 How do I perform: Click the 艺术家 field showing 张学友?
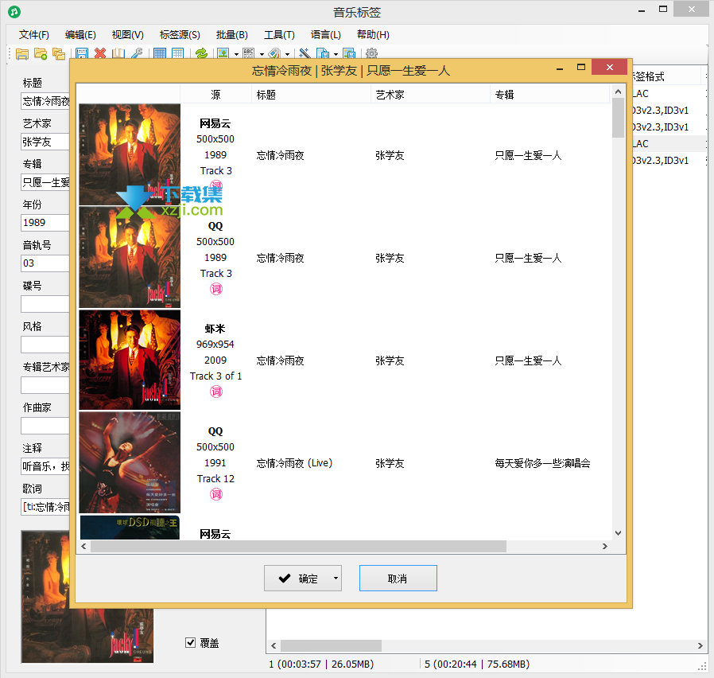point(45,142)
